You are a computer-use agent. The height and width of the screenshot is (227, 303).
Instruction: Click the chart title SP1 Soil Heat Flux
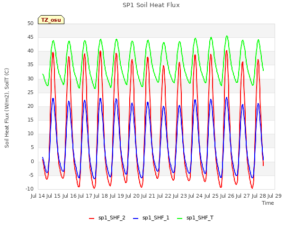coord(151,5)
